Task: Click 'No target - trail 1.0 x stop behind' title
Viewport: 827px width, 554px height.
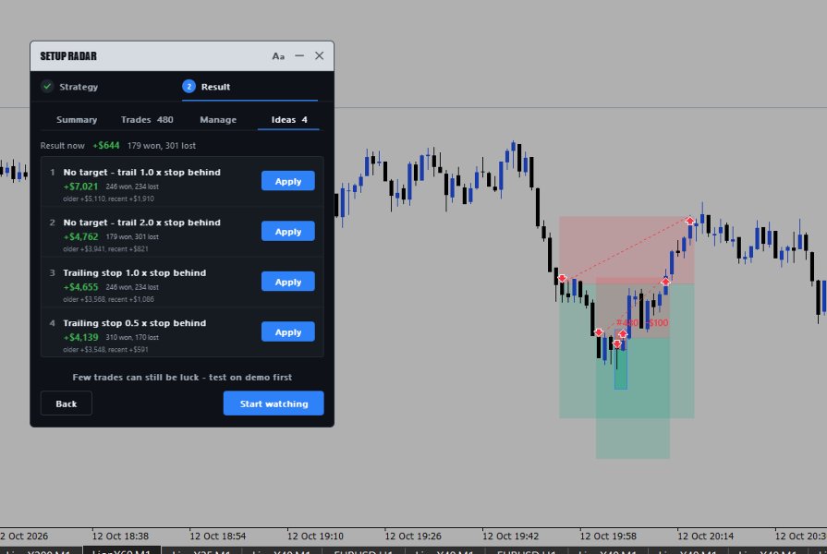Action: [x=142, y=173]
